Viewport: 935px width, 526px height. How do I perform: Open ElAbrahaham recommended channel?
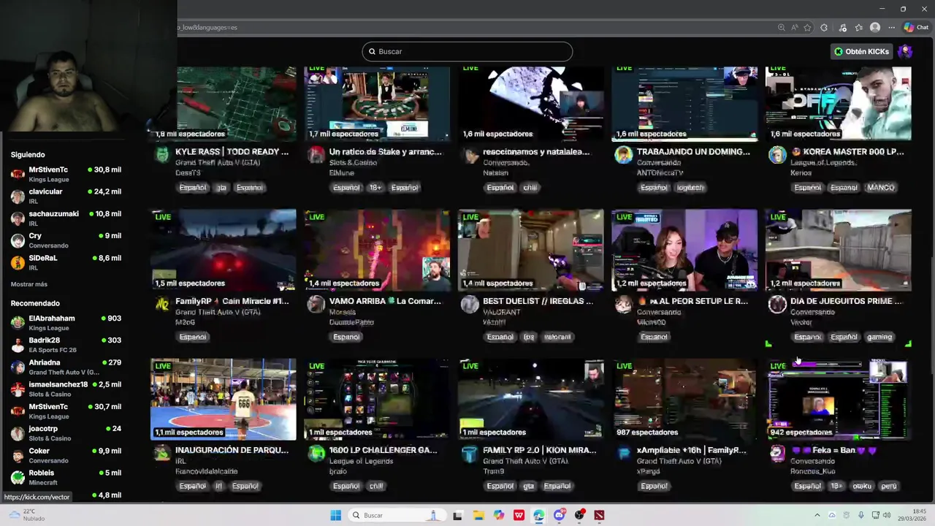click(x=66, y=323)
